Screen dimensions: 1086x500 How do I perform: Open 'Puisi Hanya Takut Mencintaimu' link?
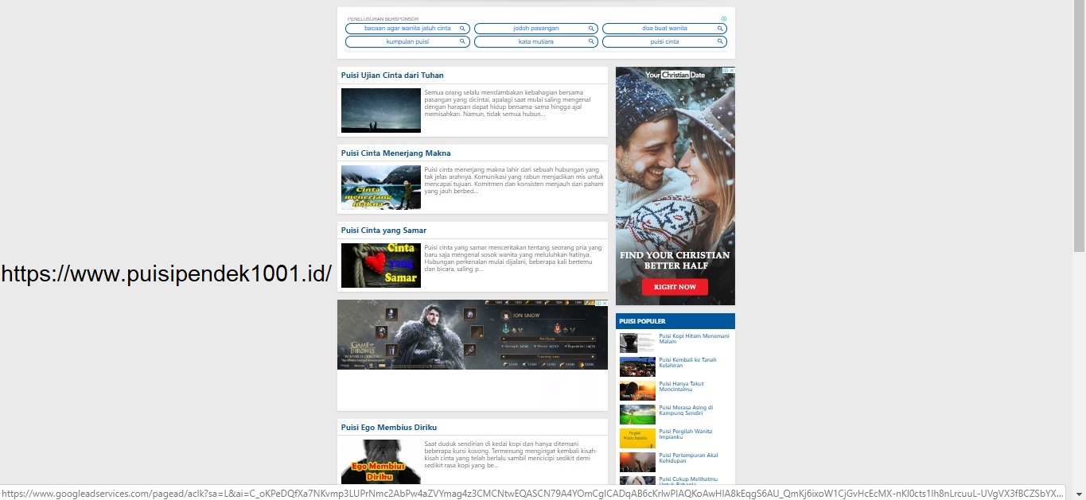682,386
